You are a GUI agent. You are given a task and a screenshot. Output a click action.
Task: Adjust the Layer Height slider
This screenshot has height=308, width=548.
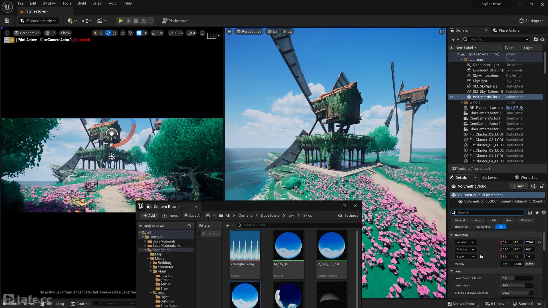coord(517,285)
